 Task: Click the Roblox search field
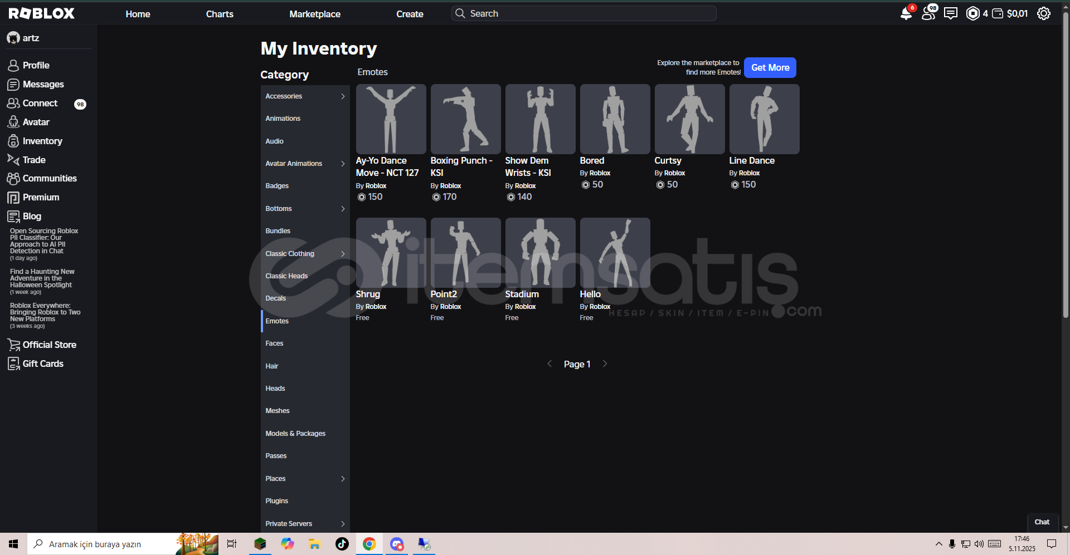(x=584, y=13)
